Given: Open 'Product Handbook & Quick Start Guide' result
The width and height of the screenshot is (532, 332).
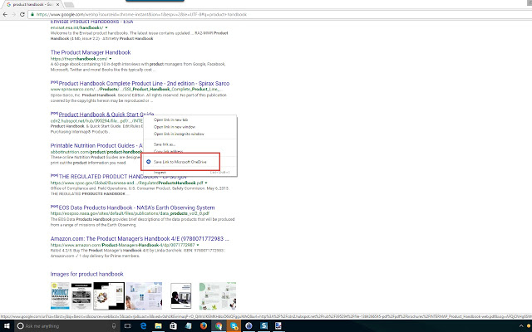Looking at the screenshot, I should pos(106,115).
